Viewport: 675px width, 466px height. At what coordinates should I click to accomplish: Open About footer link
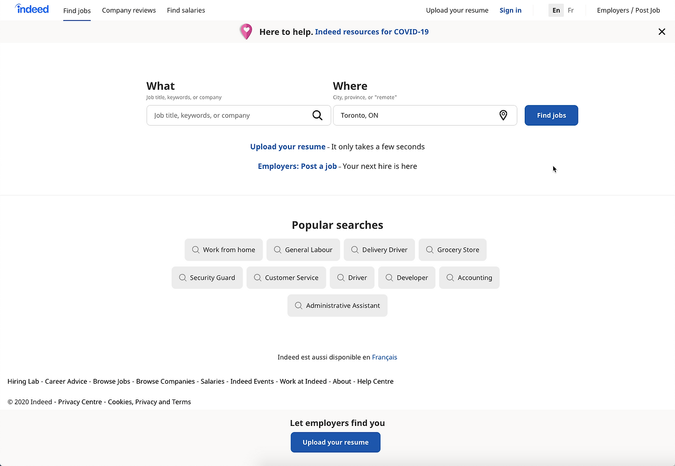(x=342, y=382)
